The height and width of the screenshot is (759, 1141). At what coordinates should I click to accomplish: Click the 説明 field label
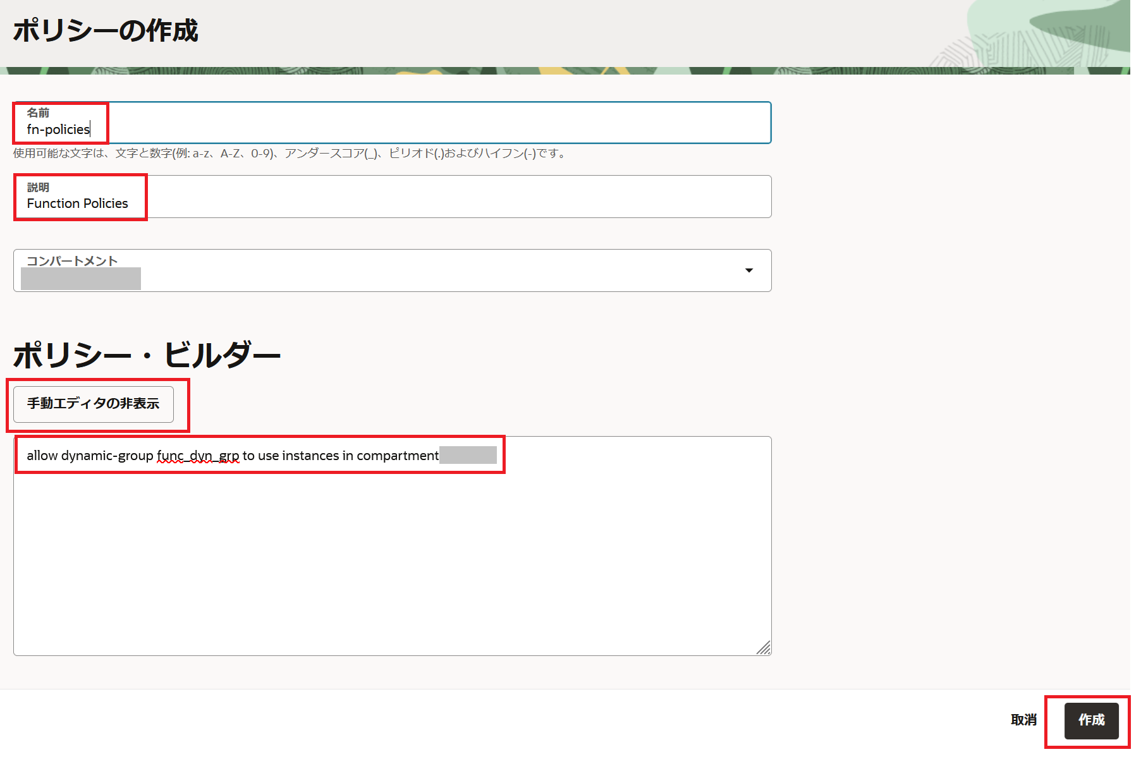coord(38,187)
